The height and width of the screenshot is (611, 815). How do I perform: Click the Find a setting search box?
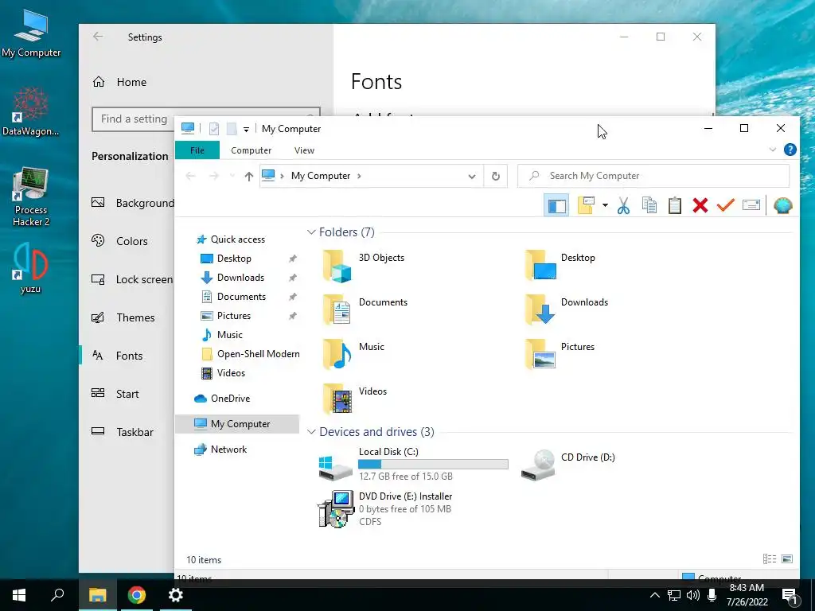206,119
